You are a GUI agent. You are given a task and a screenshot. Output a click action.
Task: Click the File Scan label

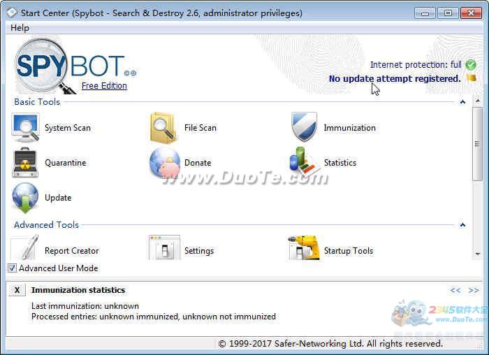click(200, 128)
